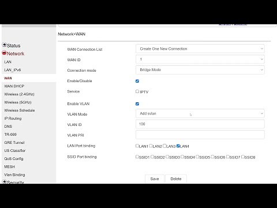Open the QoS Config page
The width and height of the screenshot is (277, 208).
click(14, 159)
